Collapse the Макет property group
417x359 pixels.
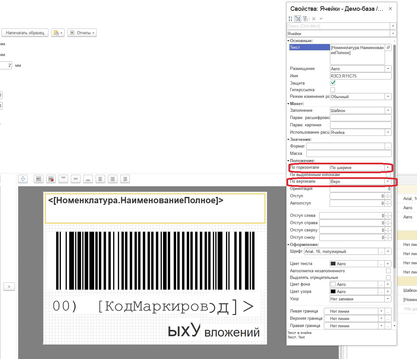[288, 104]
